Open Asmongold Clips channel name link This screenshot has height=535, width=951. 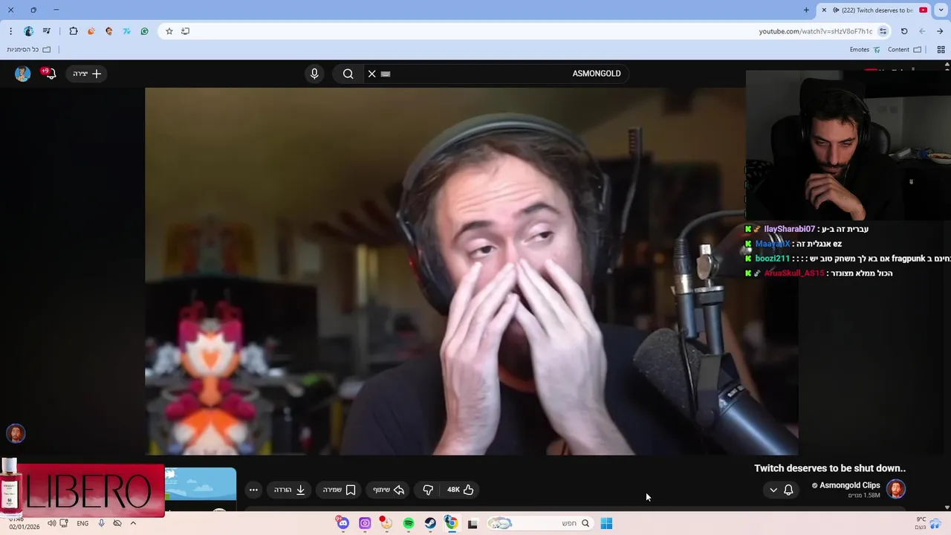click(x=850, y=485)
